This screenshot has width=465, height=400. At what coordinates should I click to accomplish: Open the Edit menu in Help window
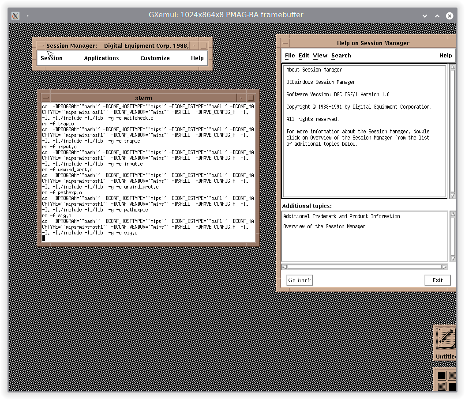click(x=304, y=56)
